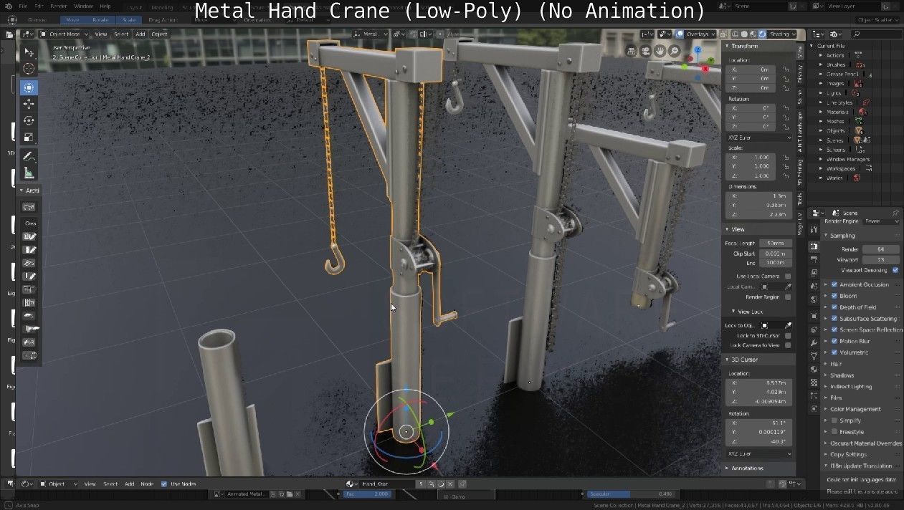Open the Modifiers wrench properties tab
The height and width of the screenshot is (510, 904).
(814, 343)
